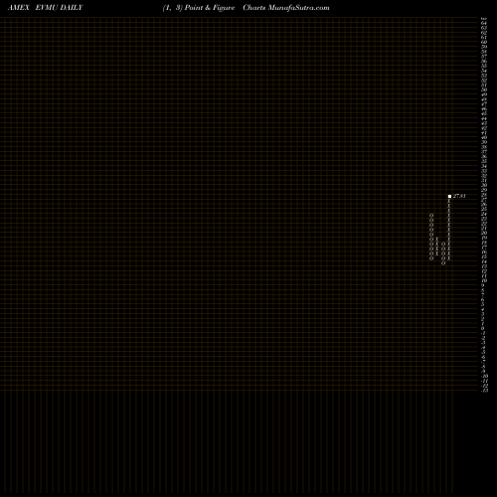Click the top of the price scale

click(x=484, y=19)
